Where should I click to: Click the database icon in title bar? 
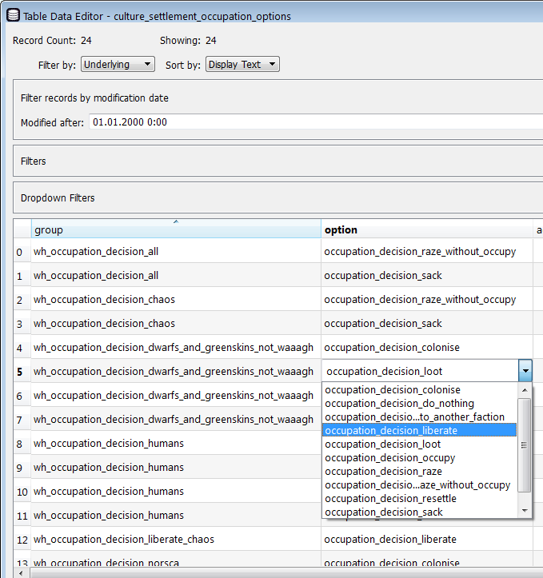[14, 15]
